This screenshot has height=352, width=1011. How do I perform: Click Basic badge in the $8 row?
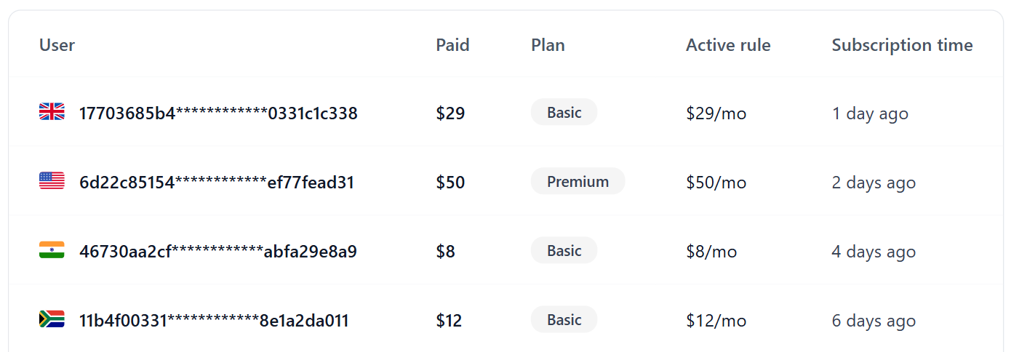point(564,251)
